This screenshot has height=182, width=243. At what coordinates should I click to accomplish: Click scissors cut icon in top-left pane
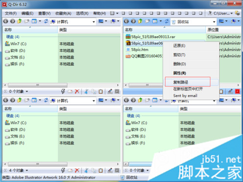click(87, 91)
